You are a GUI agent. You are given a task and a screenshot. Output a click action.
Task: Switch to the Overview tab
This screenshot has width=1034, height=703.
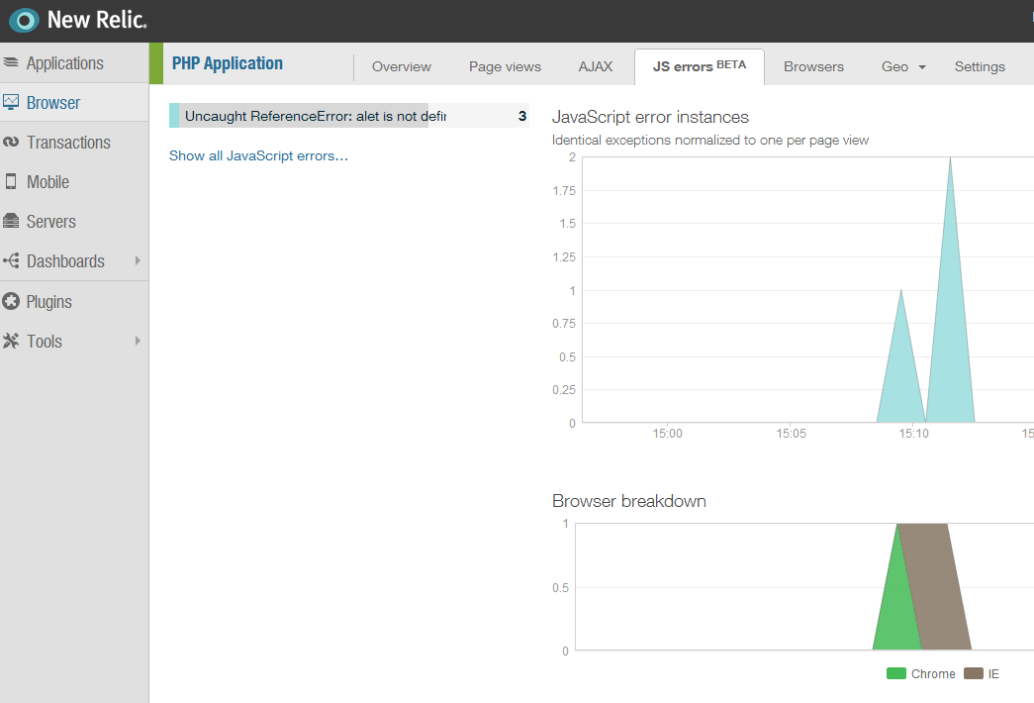(402, 67)
